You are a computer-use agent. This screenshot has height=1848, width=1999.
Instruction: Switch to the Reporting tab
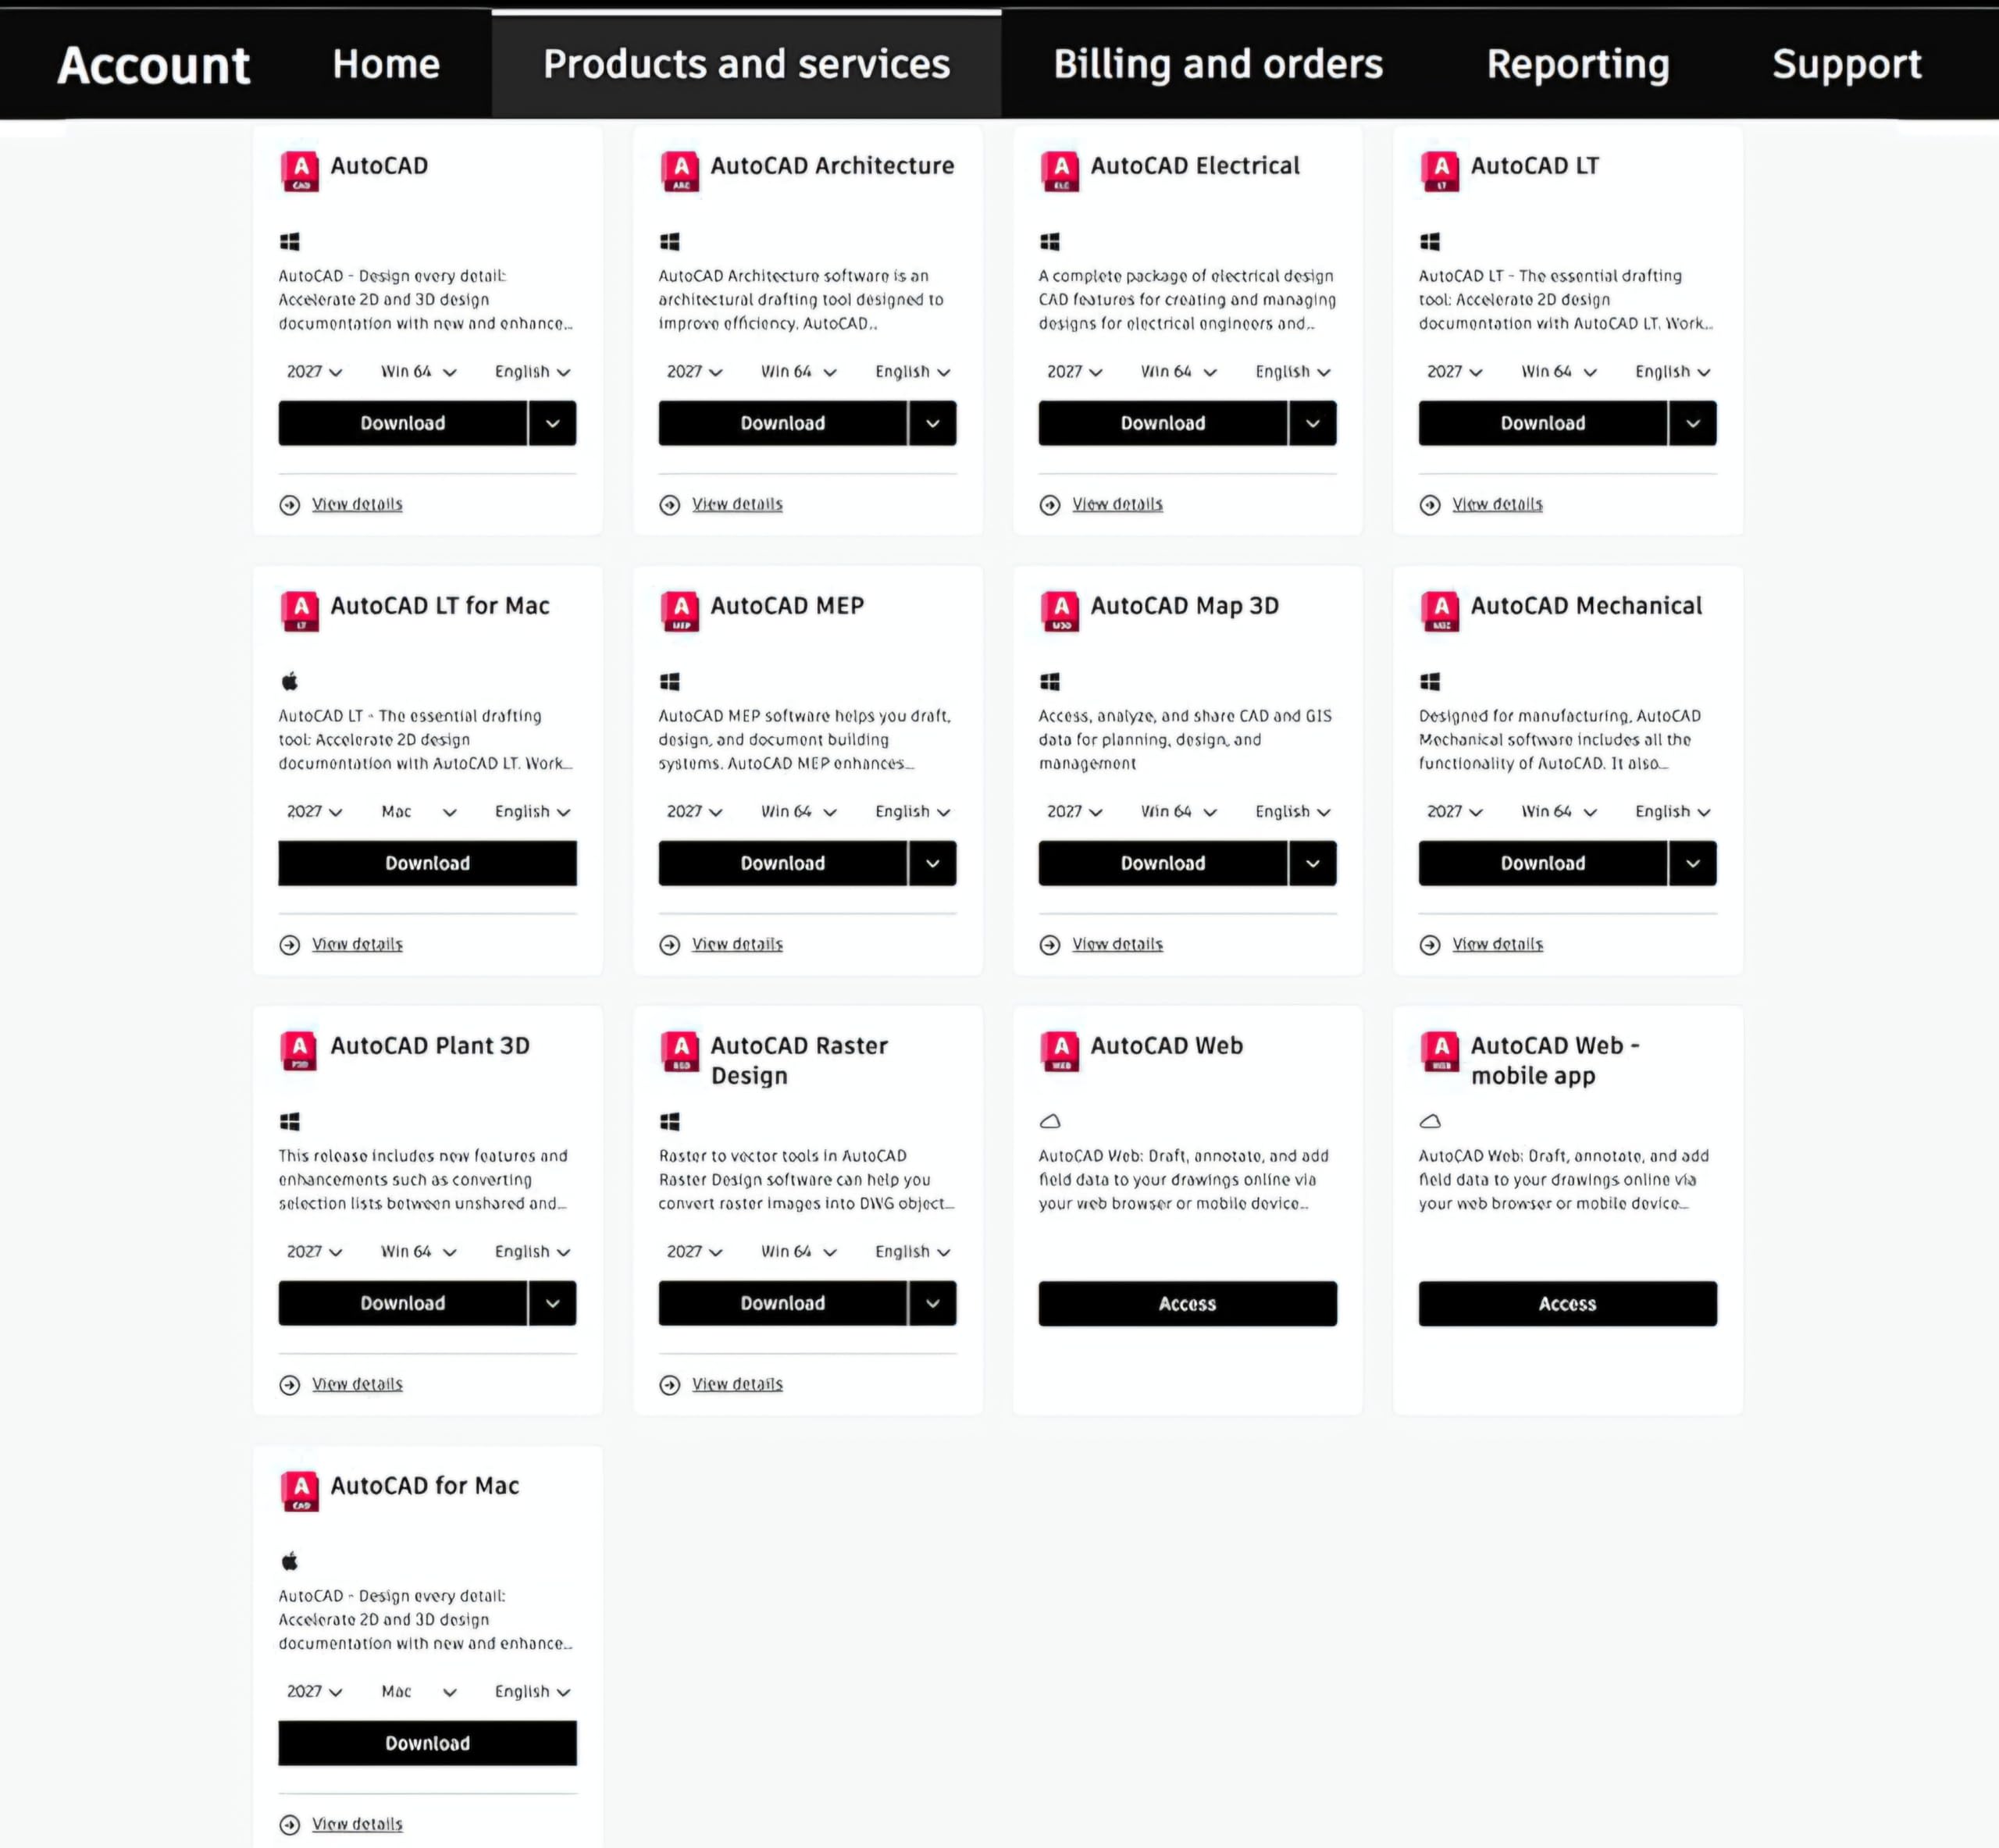click(x=1578, y=64)
